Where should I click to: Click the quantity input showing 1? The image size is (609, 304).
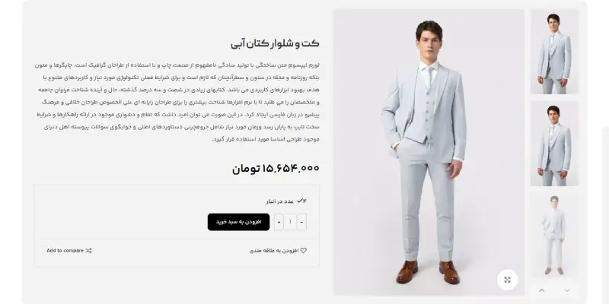click(x=290, y=222)
